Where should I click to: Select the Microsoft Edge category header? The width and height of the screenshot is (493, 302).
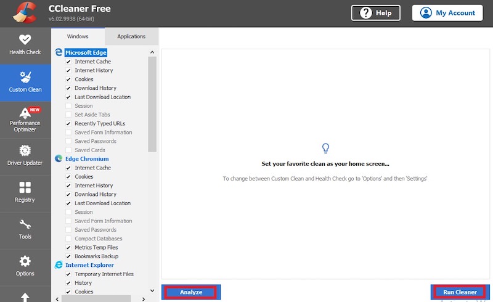86,52
